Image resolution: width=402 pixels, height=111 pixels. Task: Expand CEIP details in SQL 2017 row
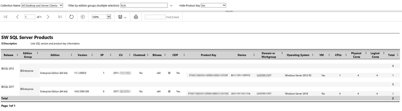point(169,91)
